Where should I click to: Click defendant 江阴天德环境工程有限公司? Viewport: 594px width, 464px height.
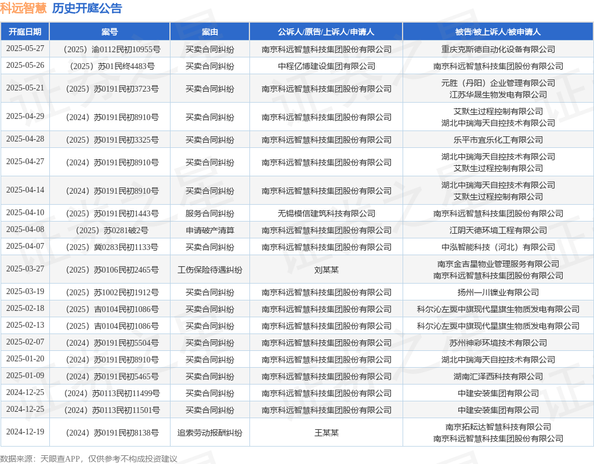[498, 230]
